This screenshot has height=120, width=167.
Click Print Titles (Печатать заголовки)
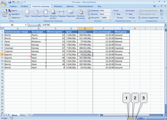(81, 14)
